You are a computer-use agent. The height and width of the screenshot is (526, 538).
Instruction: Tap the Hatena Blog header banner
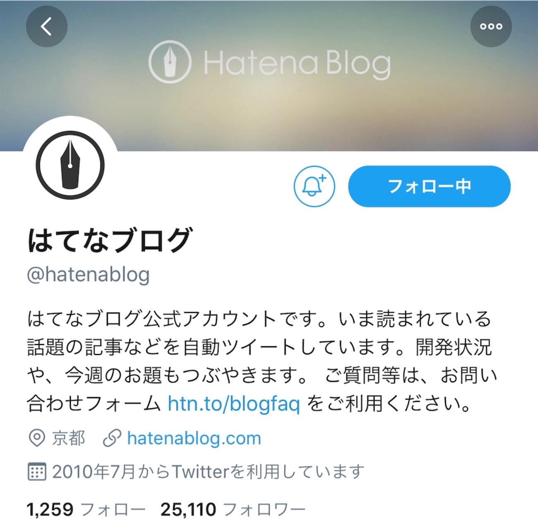click(x=269, y=75)
